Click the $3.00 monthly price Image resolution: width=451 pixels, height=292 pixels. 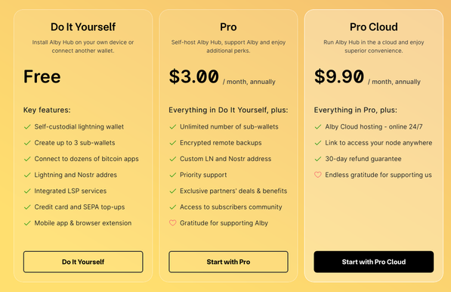(x=194, y=76)
